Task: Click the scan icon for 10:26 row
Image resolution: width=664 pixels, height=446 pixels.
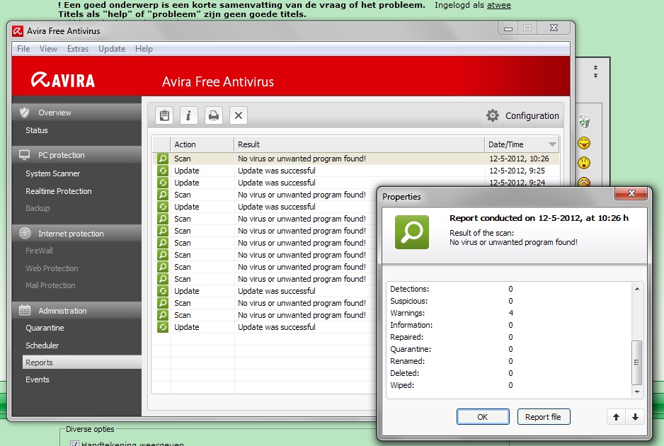Action: coord(163,159)
